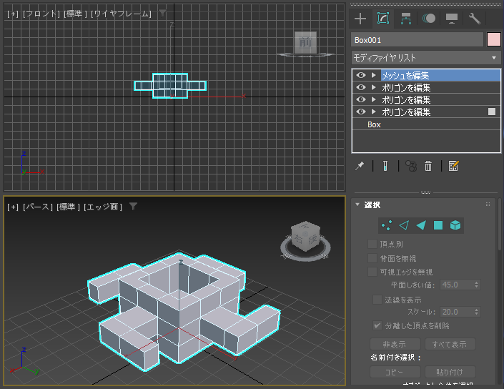Open front viewport [+] menu
Screen dimensions: 504x389
click(x=13, y=14)
